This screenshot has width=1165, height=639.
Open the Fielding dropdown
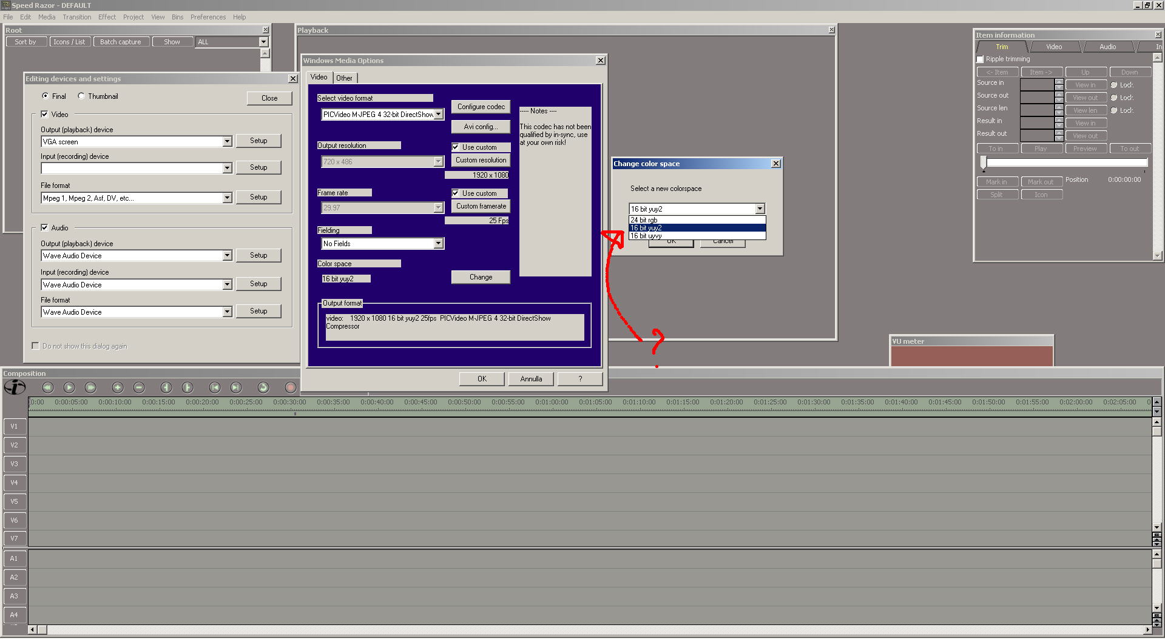(x=439, y=243)
